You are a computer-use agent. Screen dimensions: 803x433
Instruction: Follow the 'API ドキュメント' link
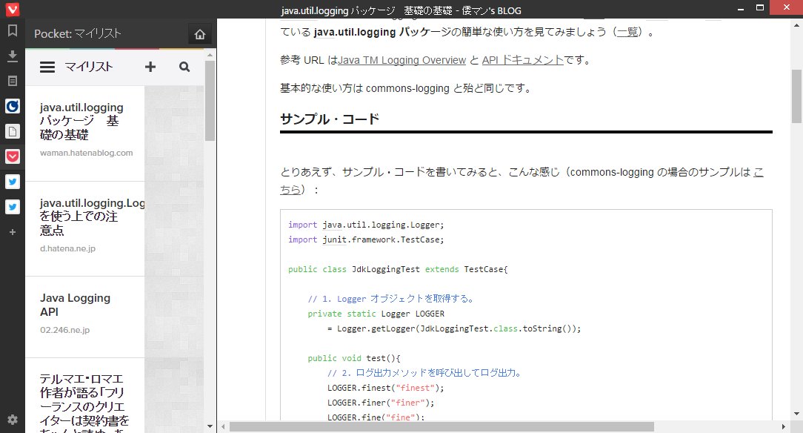click(522, 60)
